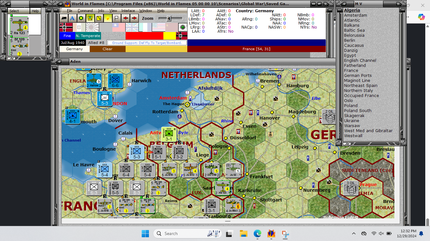
Task: Pick Maginot Line from the location list
Action: pos(358,80)
